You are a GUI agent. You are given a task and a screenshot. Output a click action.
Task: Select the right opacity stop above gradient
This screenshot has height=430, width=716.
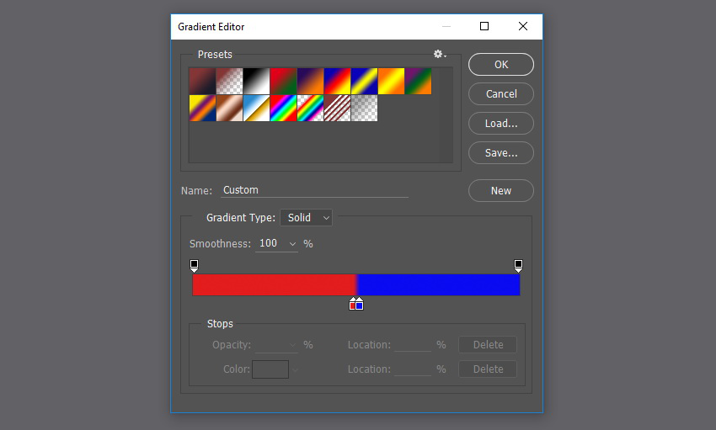pos(518,265)
